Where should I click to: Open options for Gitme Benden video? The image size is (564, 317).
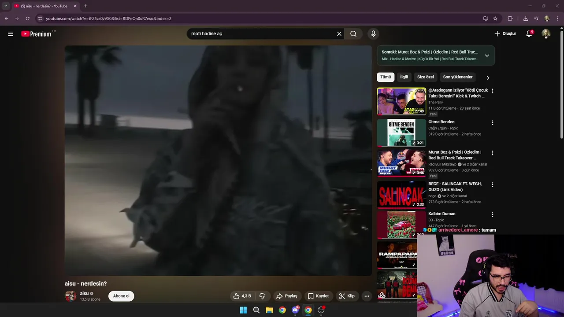[x=493, y=123]
